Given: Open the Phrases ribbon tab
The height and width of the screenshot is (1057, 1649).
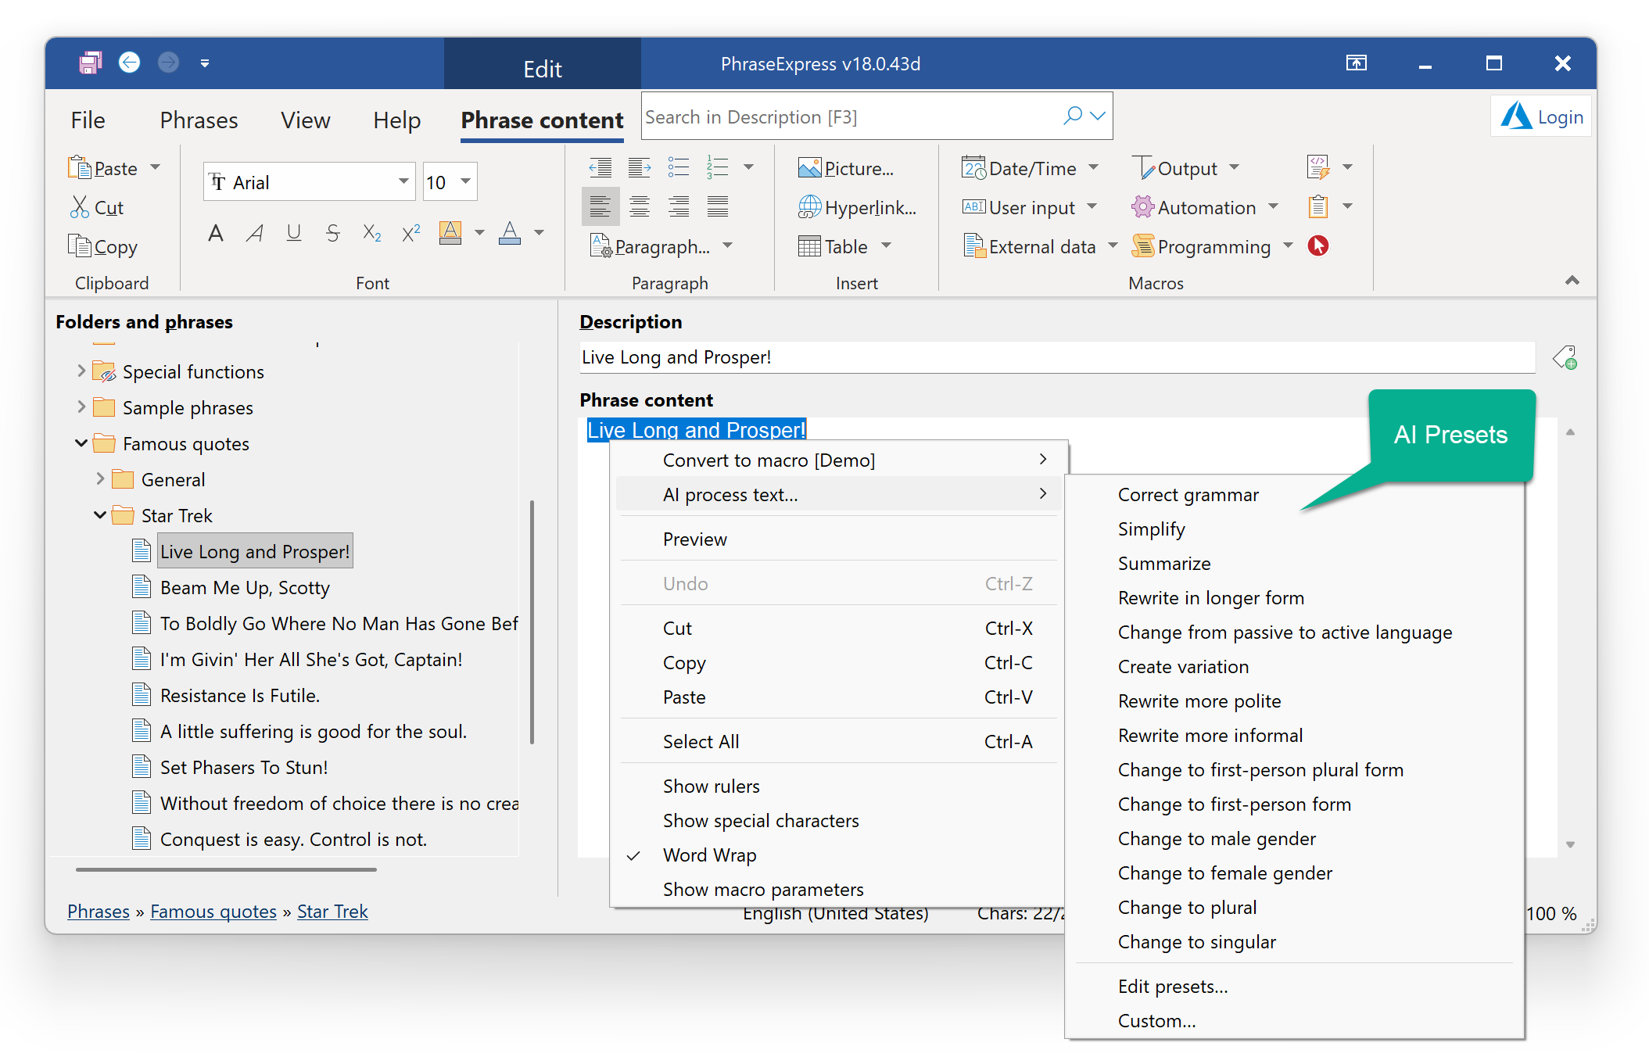Looking at the screenshot, I should click(199, 120).
